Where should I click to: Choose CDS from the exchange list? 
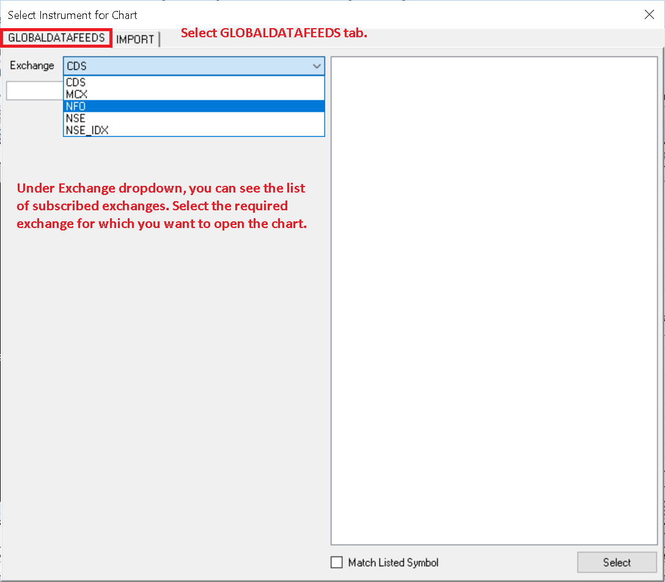pyautogui.click(x=194, y=83)
